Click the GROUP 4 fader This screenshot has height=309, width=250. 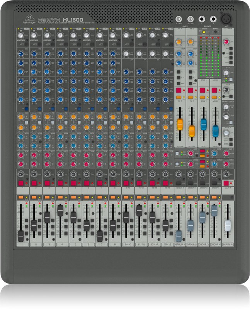click(214, 211)
